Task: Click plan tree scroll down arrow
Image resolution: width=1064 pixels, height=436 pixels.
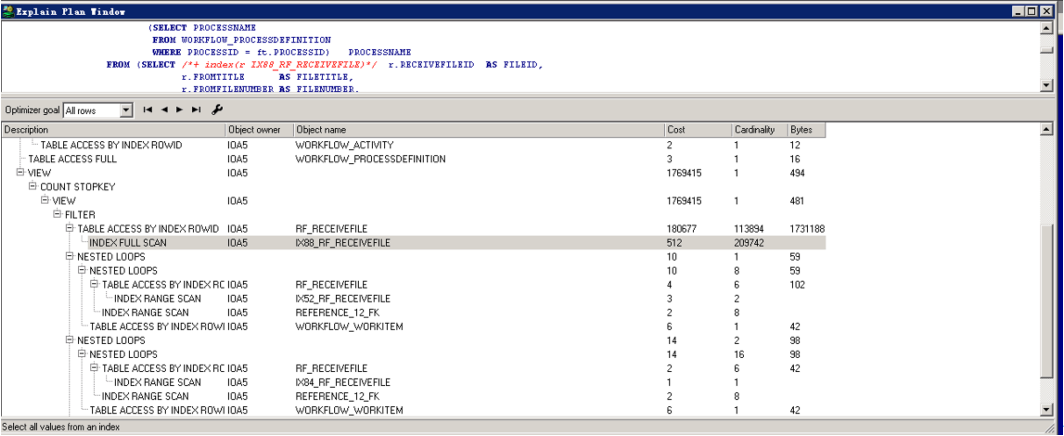Action: point(1046,410)
